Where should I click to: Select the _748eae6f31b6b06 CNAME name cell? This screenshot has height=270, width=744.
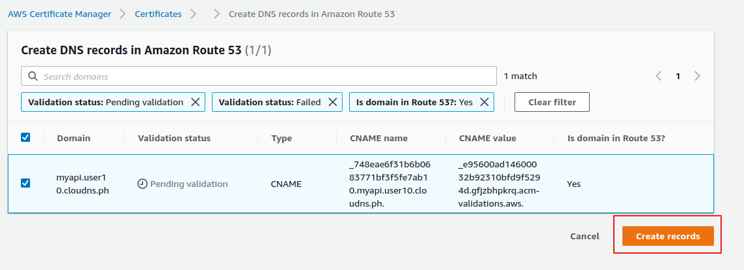390,184
